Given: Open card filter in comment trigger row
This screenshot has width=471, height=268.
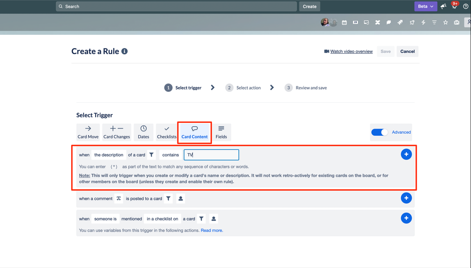Looking at the screenshot, I should tap(168, 198).
